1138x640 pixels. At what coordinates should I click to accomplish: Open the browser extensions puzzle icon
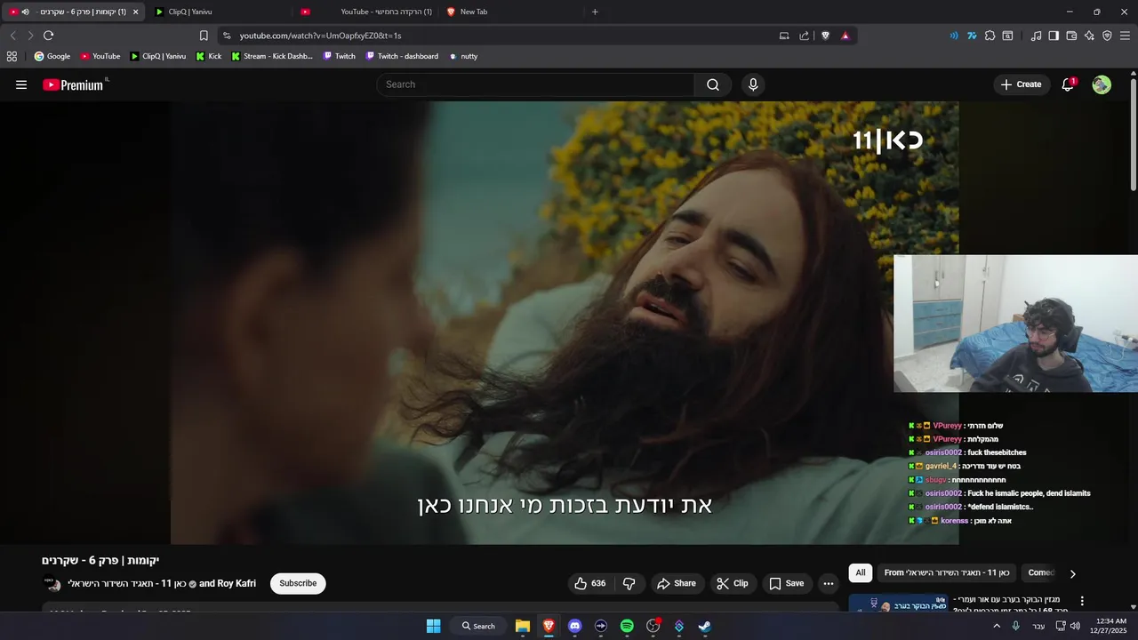[990, 36]
